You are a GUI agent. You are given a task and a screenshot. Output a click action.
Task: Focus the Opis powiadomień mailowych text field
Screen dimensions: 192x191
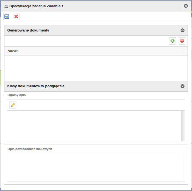[x=96, y=168]
